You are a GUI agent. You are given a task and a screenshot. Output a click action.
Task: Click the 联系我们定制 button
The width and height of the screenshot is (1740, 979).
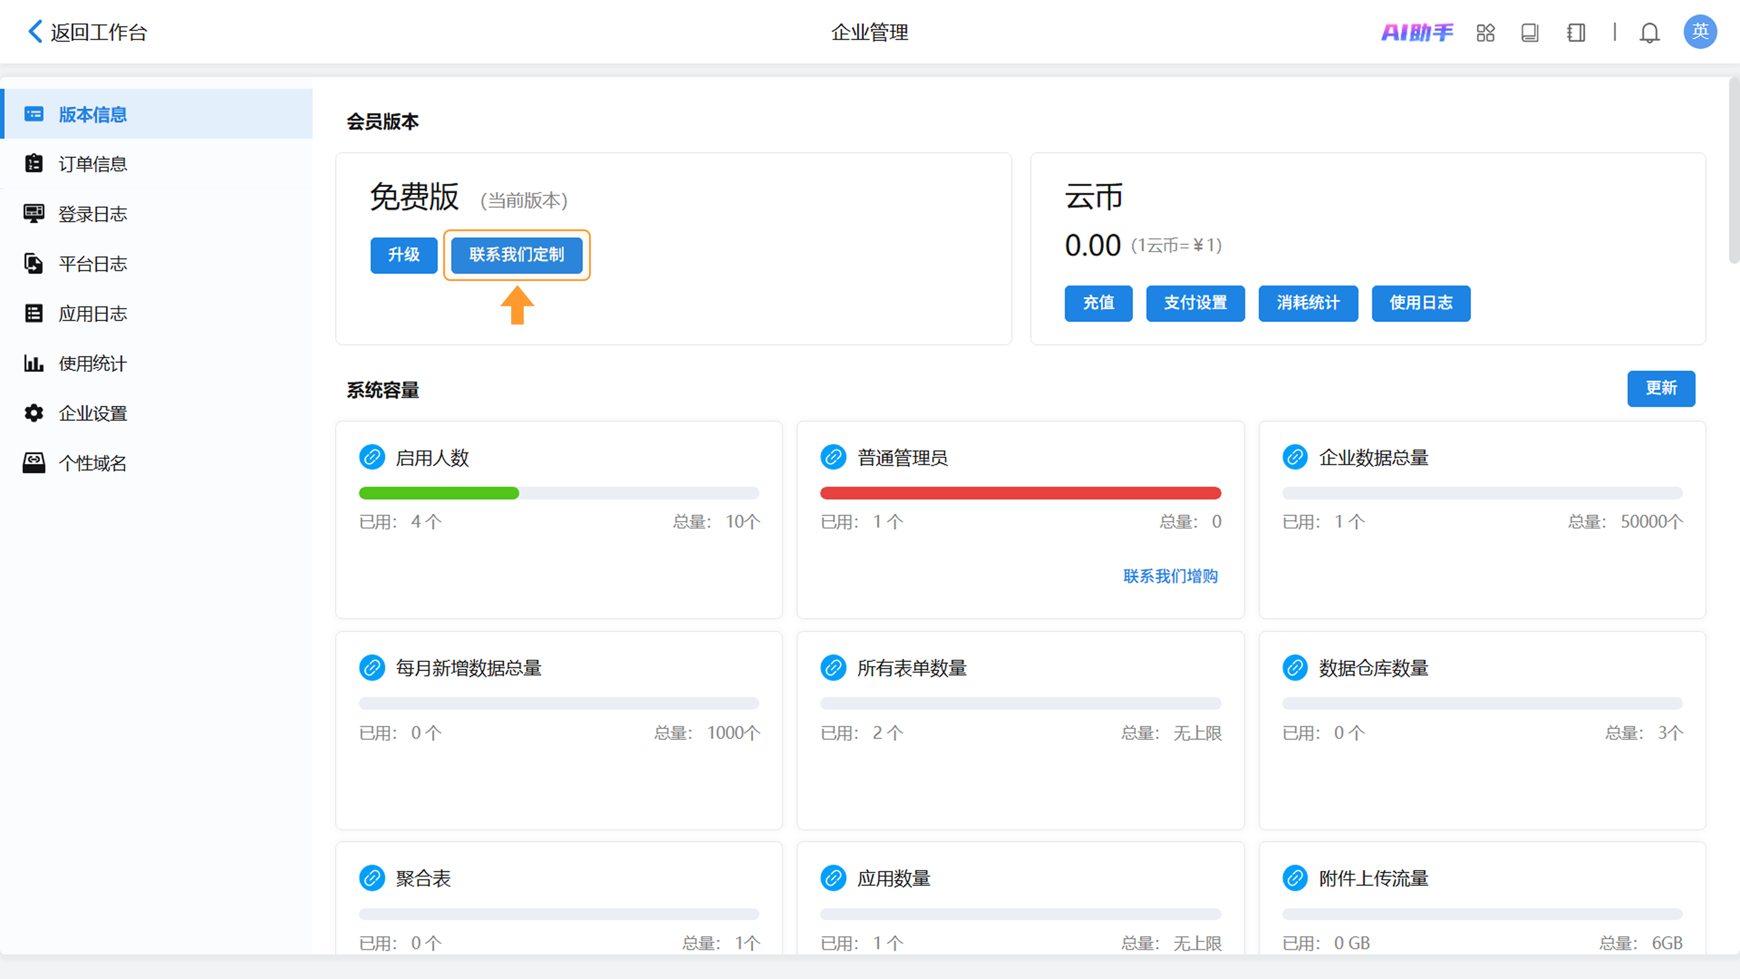pyautogui.click(x=517, y=255)
